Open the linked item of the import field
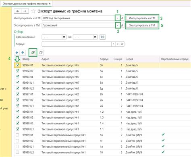Viewport: 191px width, 157px height. 122,18
